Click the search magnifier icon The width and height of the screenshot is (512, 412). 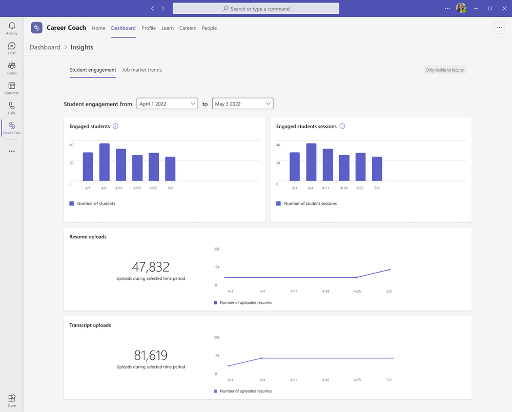(x=226, y=9)
